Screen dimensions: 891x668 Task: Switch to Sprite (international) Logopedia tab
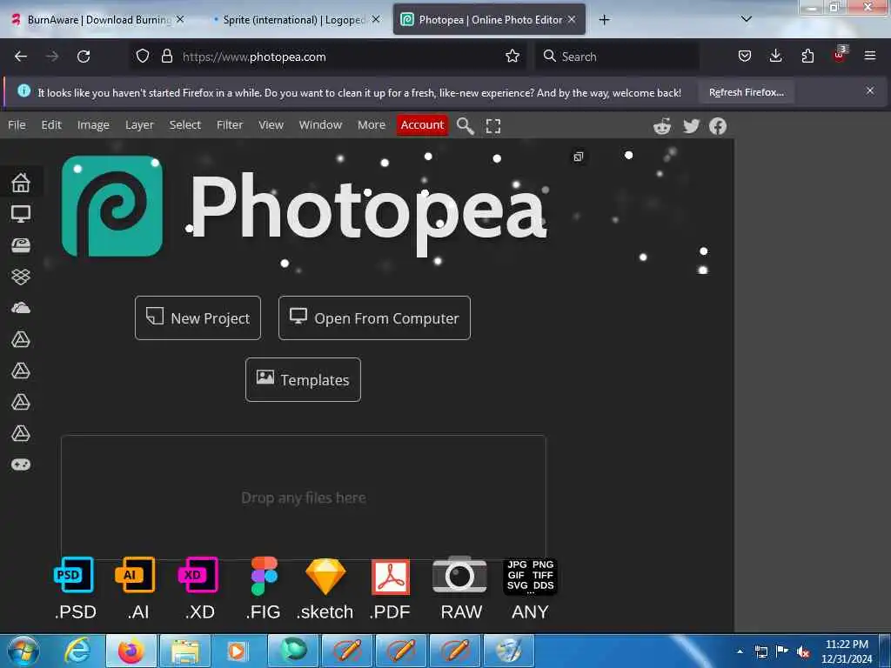[294, 20]
